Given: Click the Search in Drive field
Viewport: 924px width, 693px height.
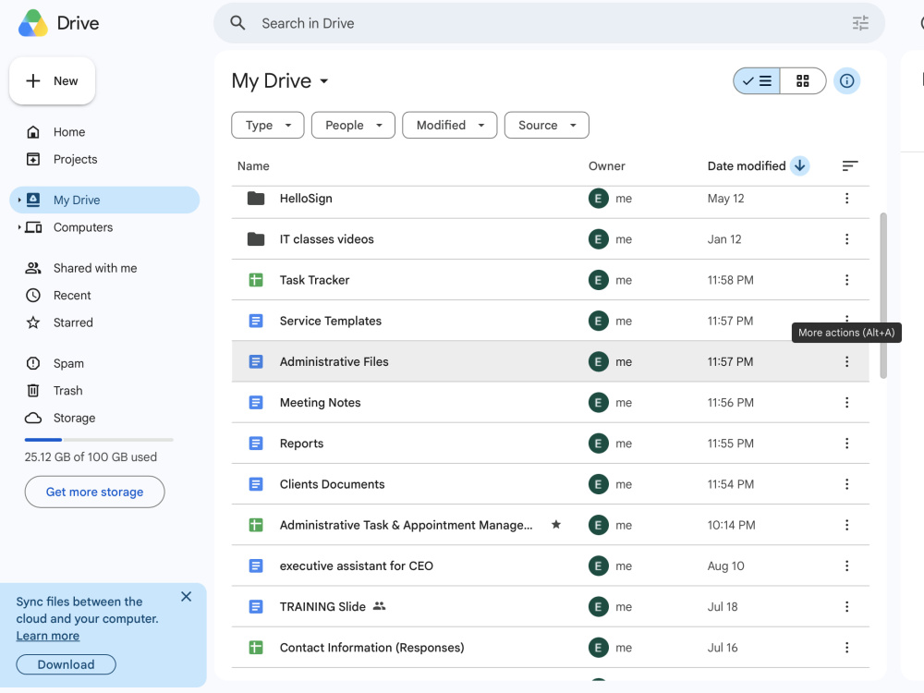Looking at the screenshot, I should pyautogui.click(x=548, y=23).
